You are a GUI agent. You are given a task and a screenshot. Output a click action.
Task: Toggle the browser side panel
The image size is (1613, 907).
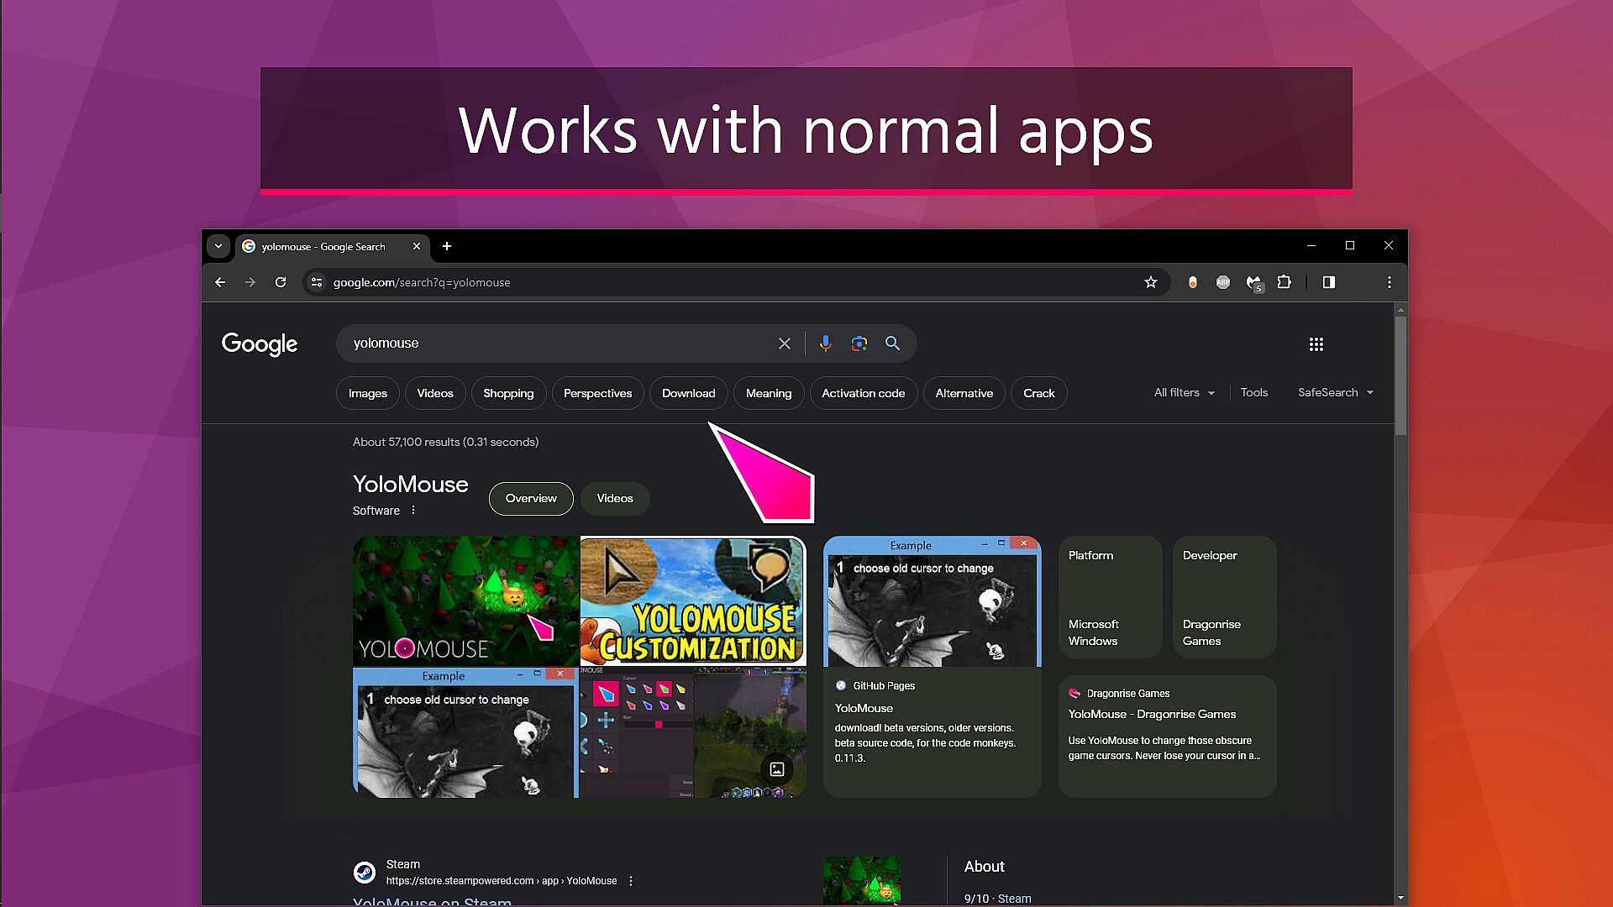(x=1328, y=282)
